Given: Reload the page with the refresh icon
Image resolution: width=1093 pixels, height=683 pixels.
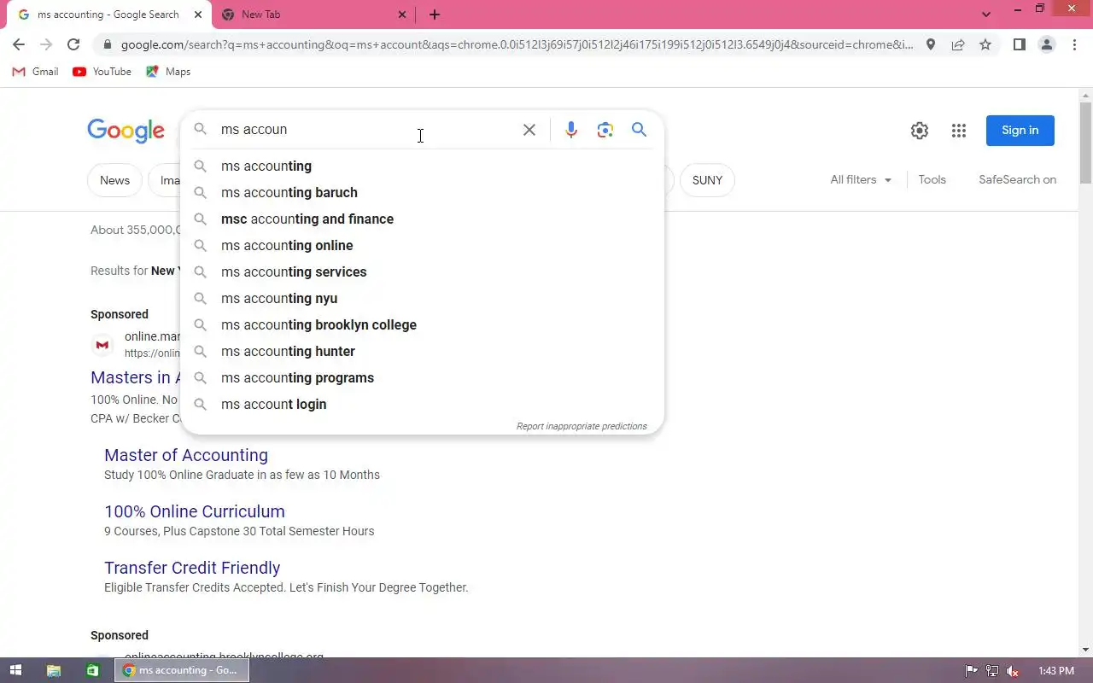Looking at the screenshot, I should click(x=73, y=44).
